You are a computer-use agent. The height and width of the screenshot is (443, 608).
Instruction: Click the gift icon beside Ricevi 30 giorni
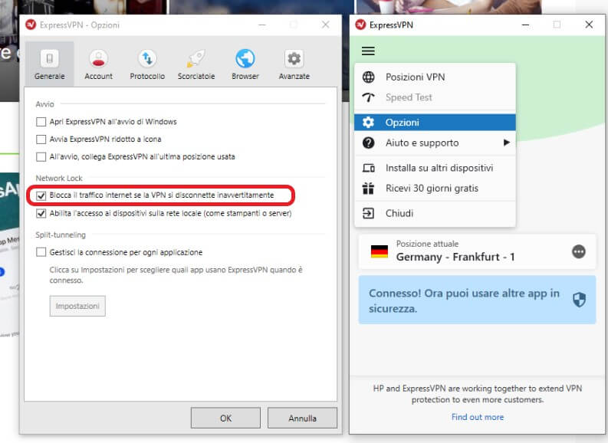368,189
